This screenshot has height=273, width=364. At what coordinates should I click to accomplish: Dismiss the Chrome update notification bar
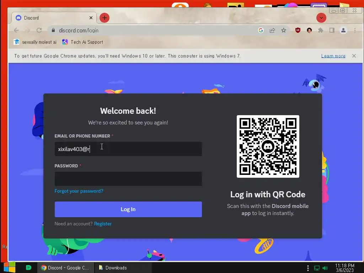[x=354, y=56]
